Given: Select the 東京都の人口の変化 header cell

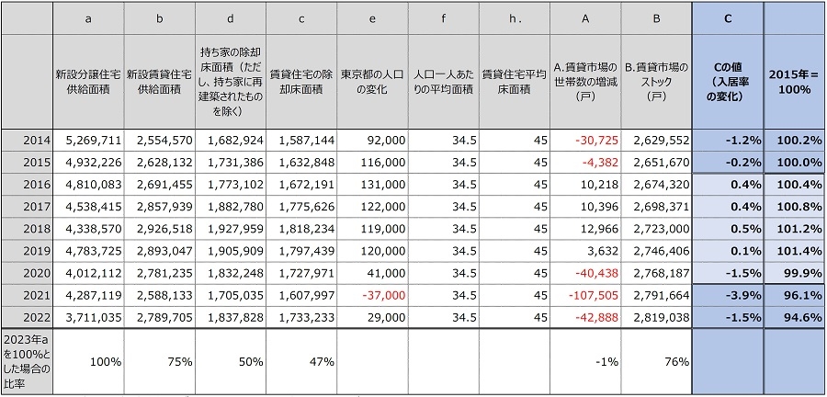Looking at the screenshot, I should click(x=372, y=82).
